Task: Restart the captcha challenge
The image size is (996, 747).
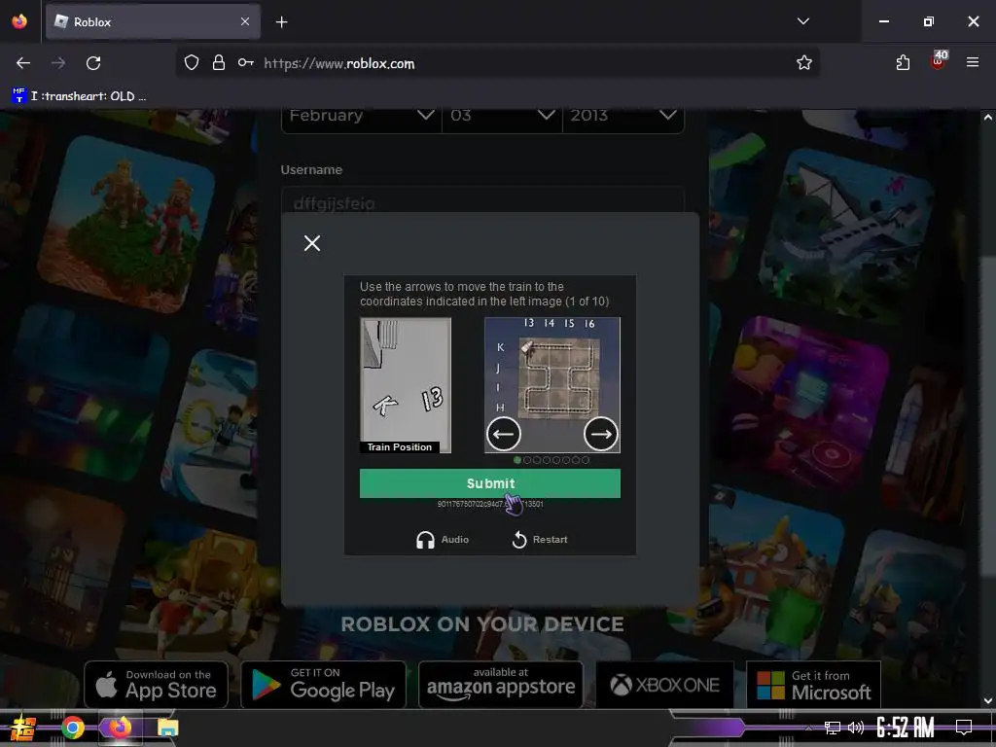Action: coord(539,539)
